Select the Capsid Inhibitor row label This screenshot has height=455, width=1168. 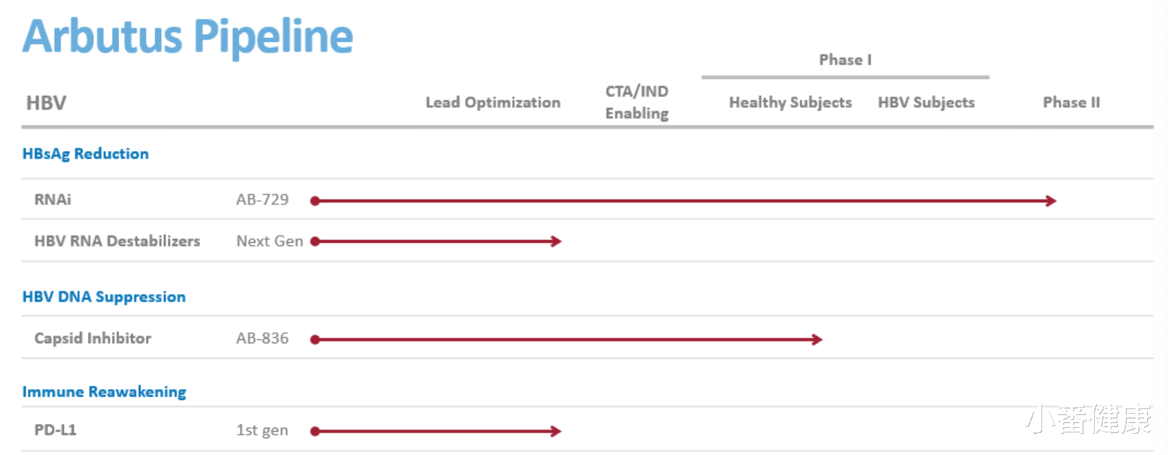point(93,338)
